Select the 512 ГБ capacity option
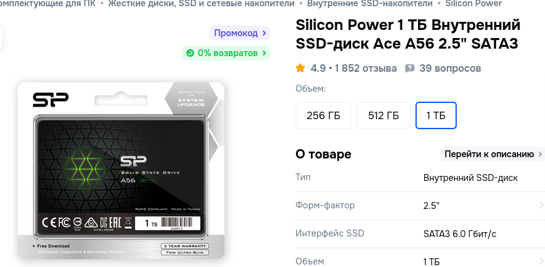Viewport: 545px width, 267px height. click(x=384, y=115)
